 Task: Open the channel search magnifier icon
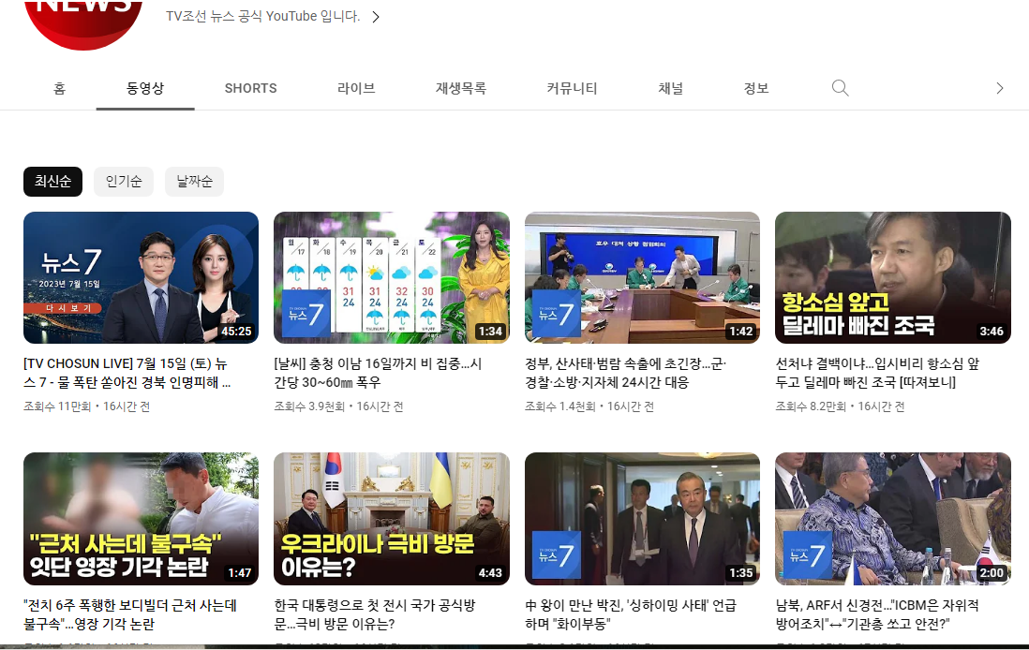click(x=840, y=88)
